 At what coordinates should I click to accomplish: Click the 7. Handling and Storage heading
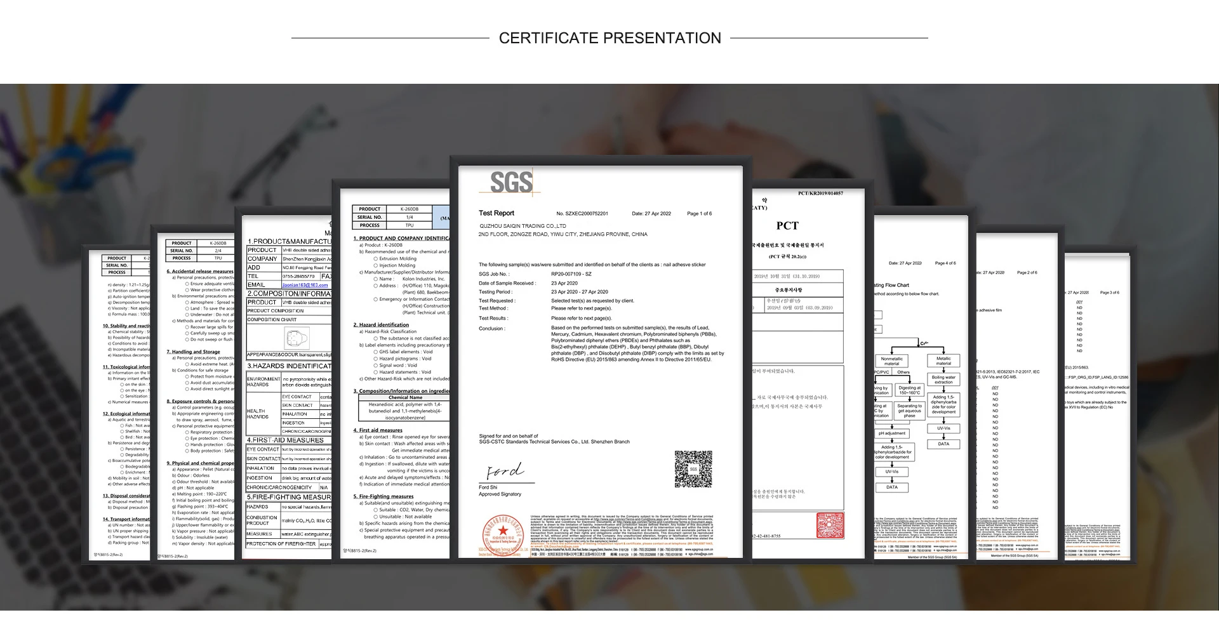click(193, 352)
